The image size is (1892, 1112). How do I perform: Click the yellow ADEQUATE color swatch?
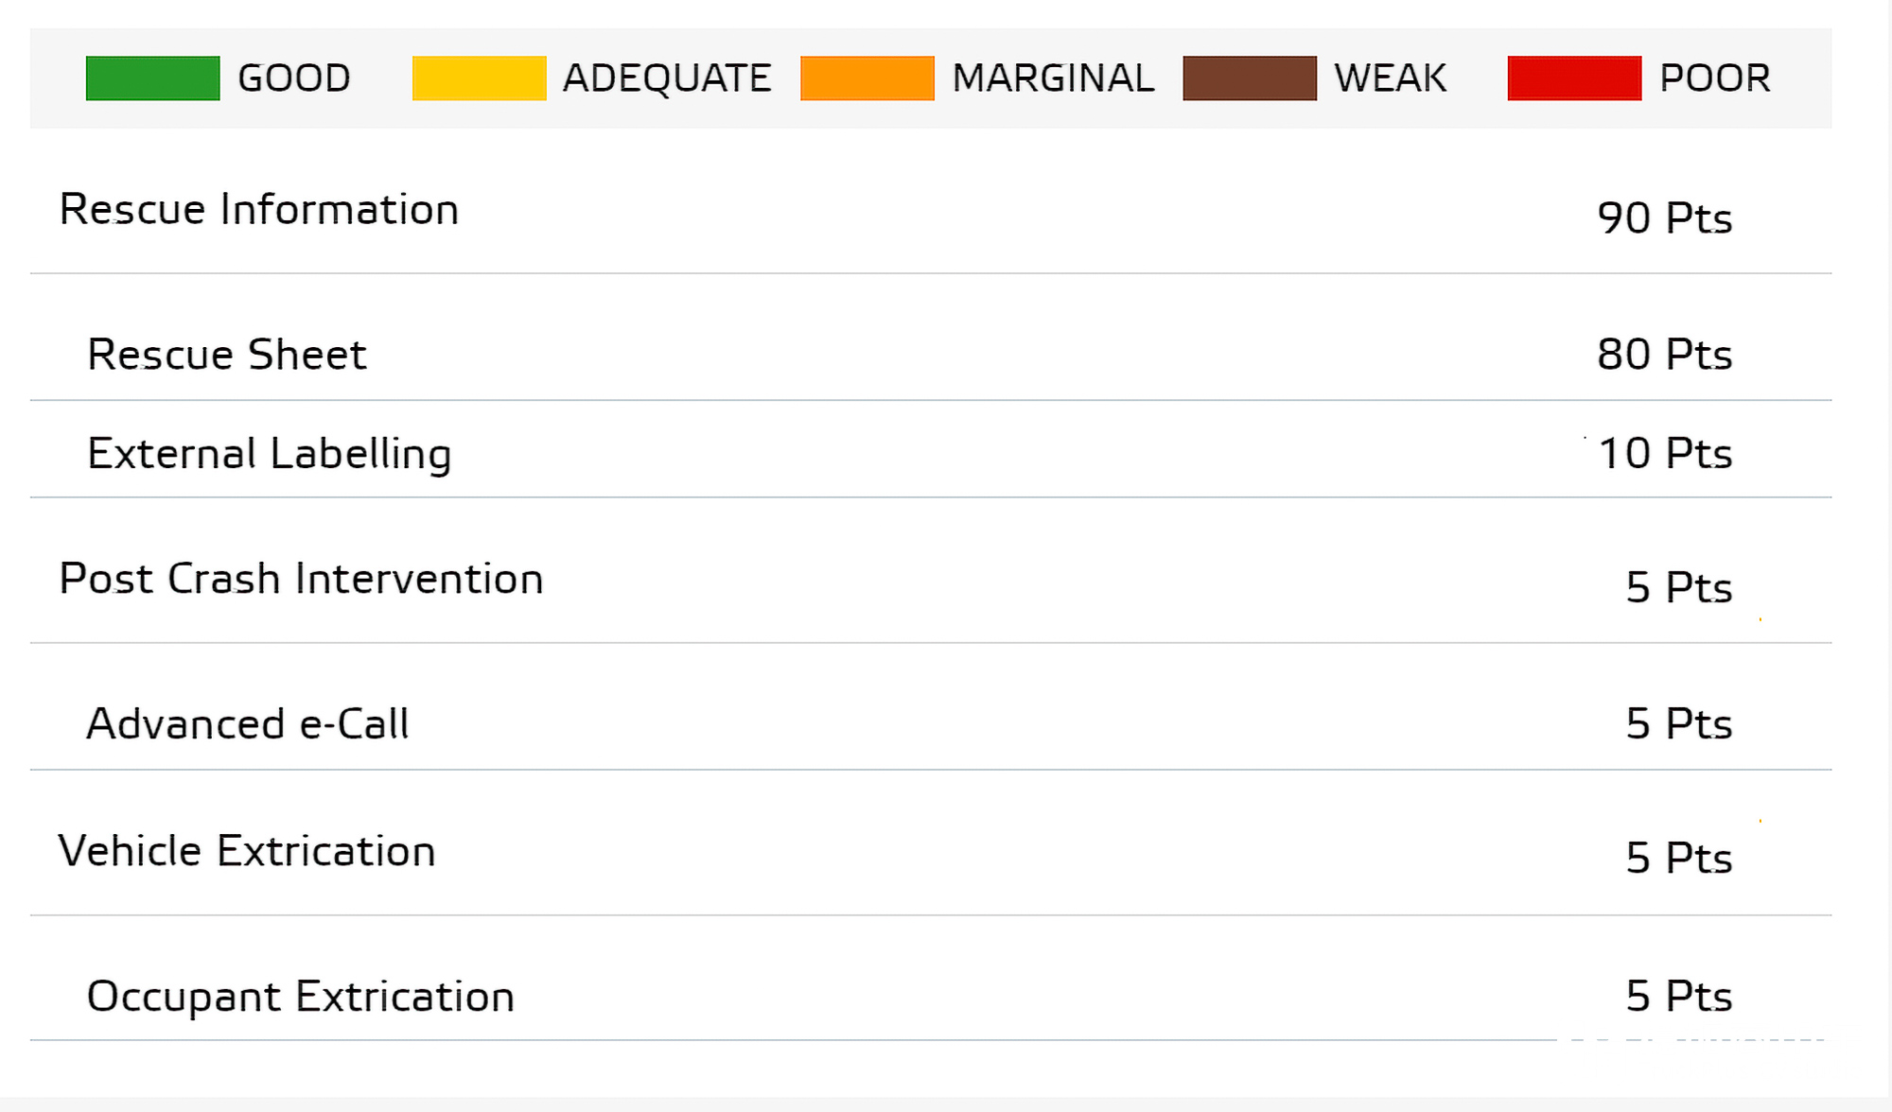click(x=479, y=78)
